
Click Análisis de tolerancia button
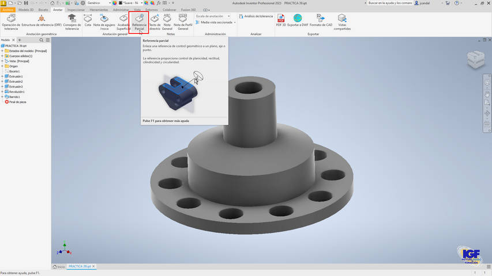pyautogui.click(x=256, y=16)
